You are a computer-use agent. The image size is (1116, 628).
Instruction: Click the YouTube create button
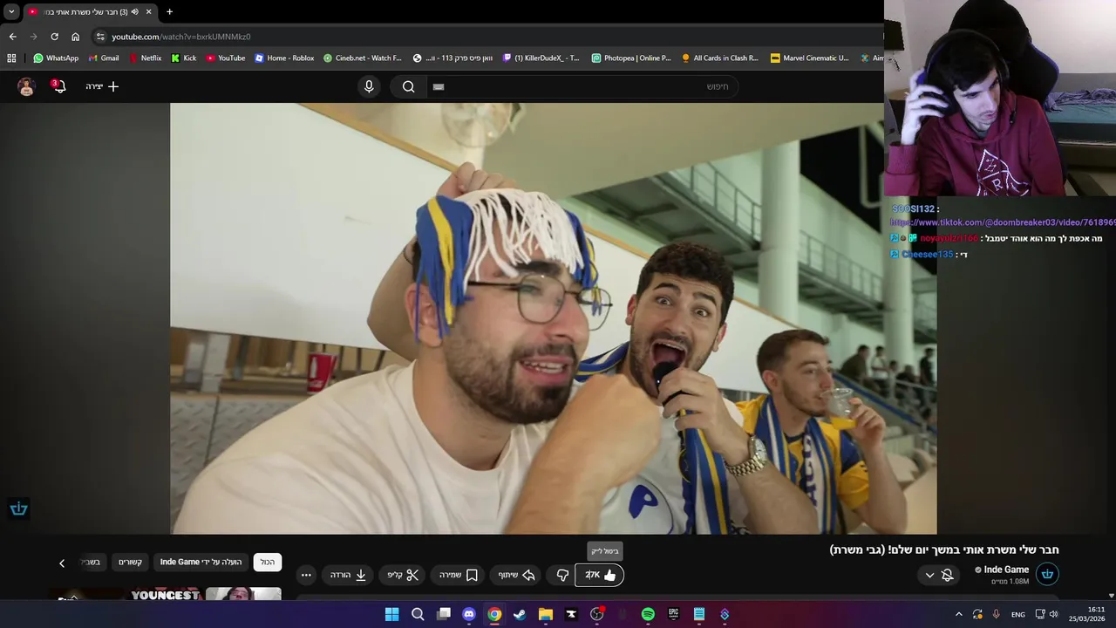pos(102,86)
